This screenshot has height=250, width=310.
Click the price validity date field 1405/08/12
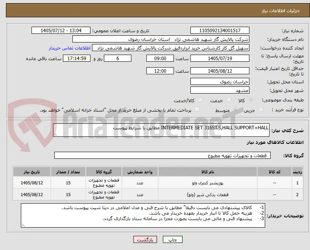tap(220, 71)
